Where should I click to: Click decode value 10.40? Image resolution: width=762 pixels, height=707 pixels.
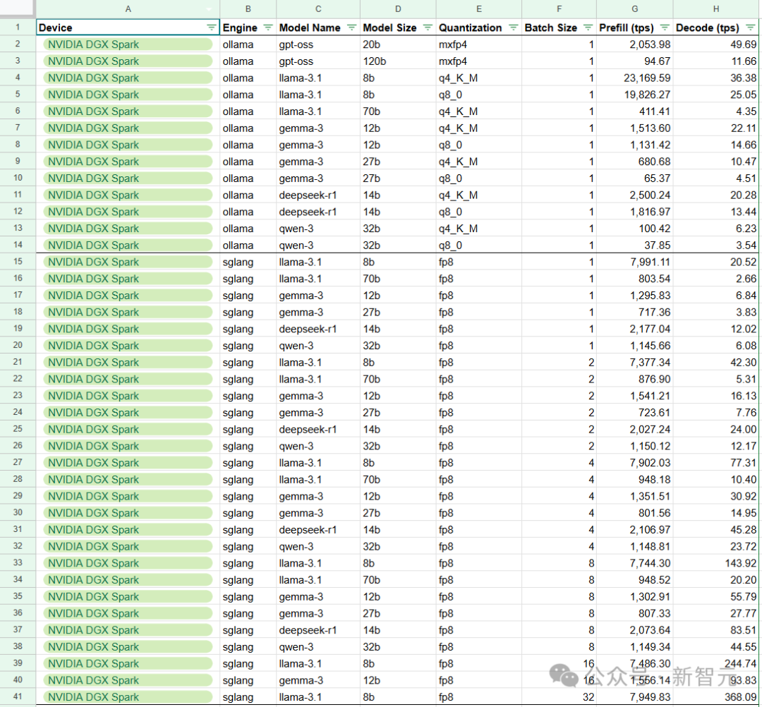(x=716, y=480)
